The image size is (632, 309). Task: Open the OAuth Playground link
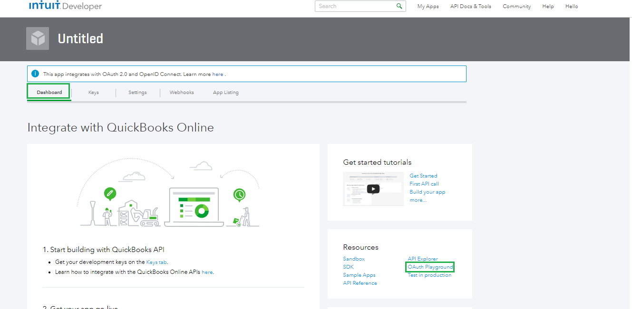pos(430,267)
